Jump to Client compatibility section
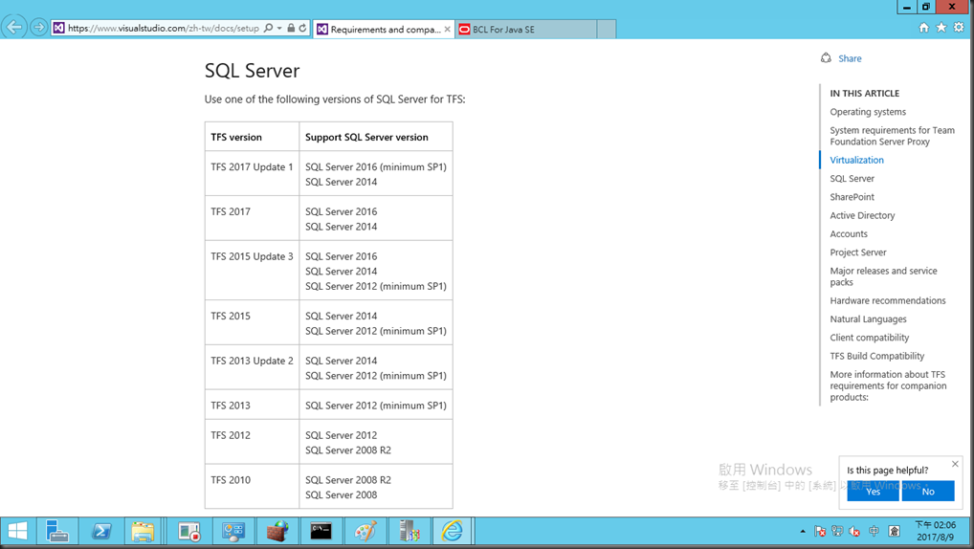974x549 pixels. coord(869,338)
